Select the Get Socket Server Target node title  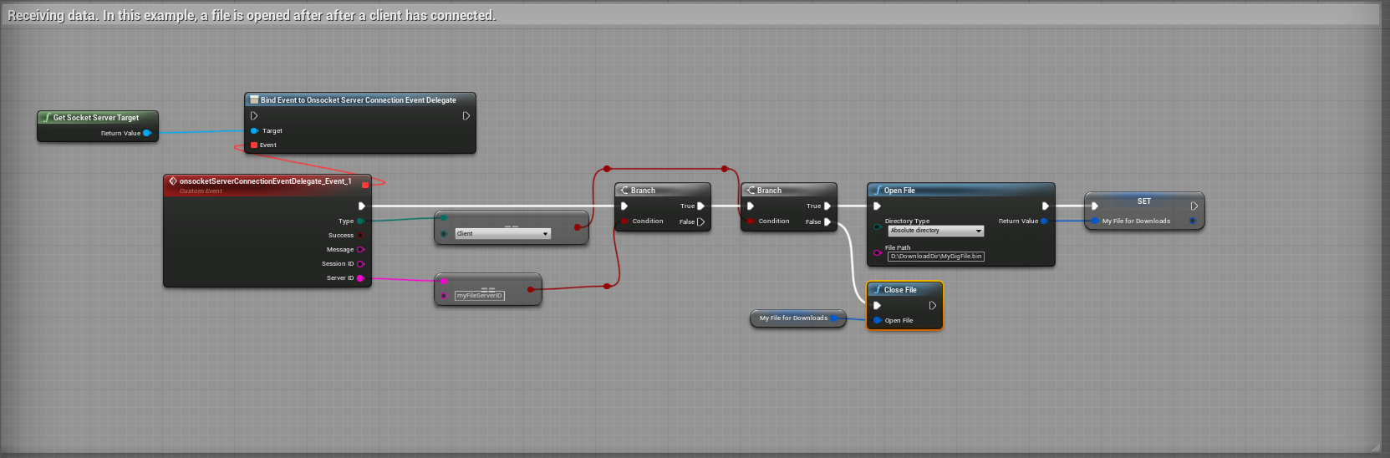[x=96, y=118]
